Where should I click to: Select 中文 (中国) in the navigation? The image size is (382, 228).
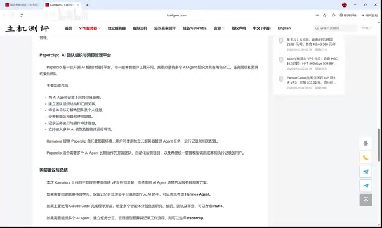[x=261, y=28]
